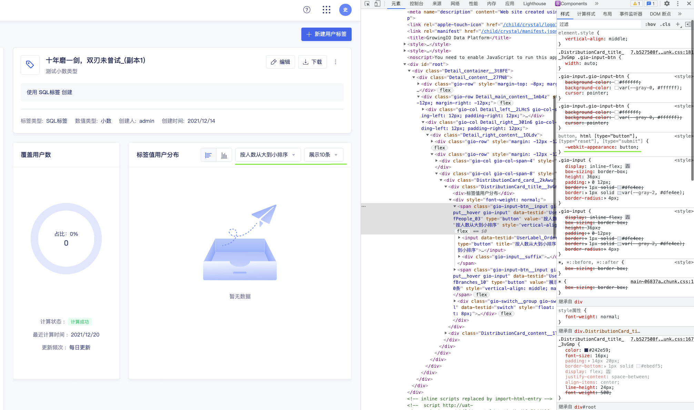Toggle the :hov pseudo-class panel

click(x=650, y=24)
